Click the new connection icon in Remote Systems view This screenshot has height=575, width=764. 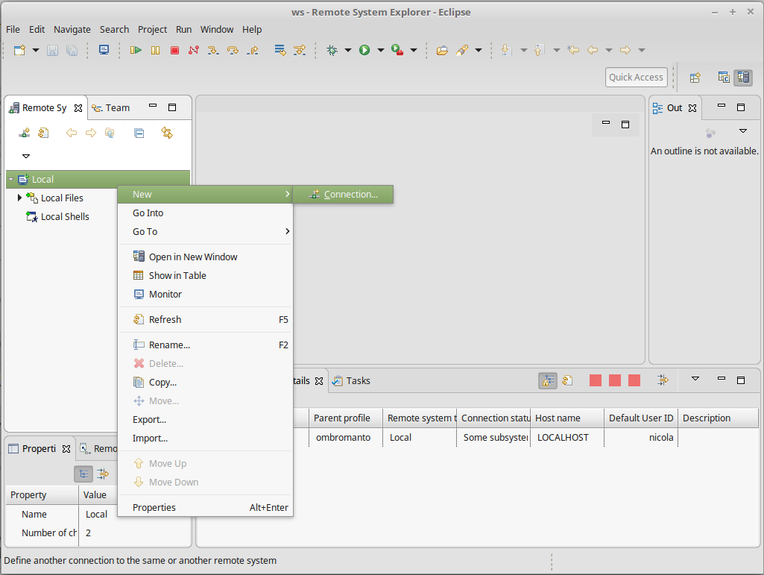point(24,133)
